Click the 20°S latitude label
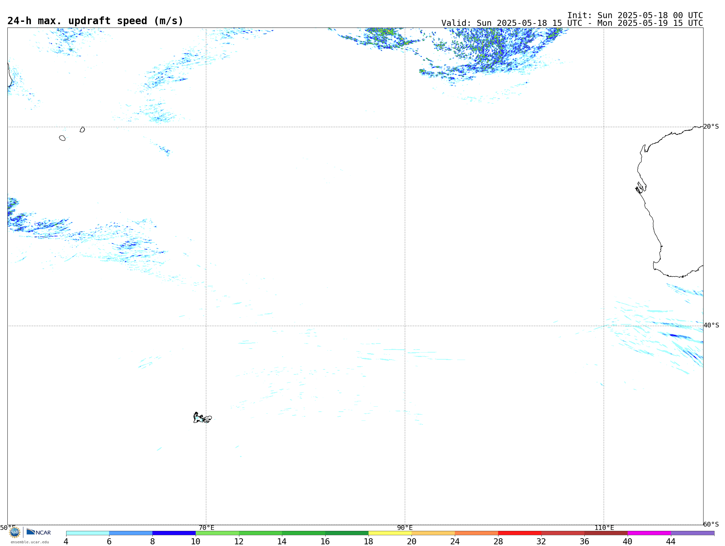 tap(711, 126)
